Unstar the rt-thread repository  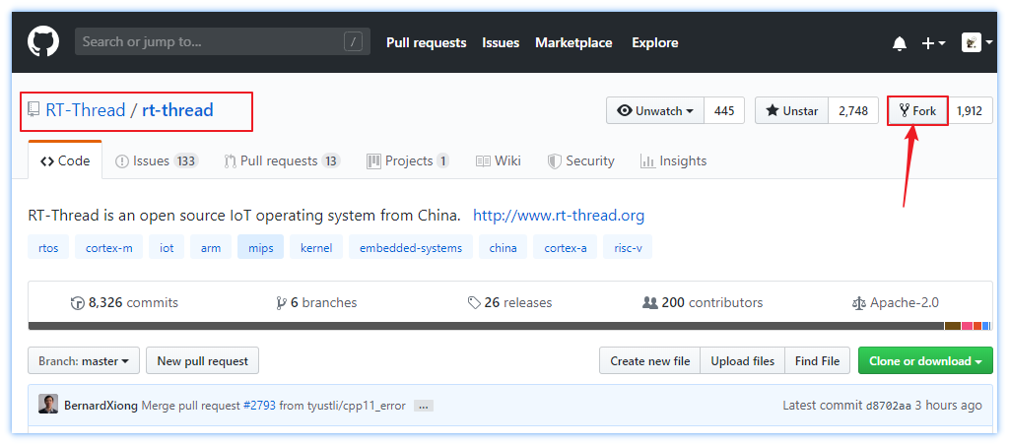792,111
